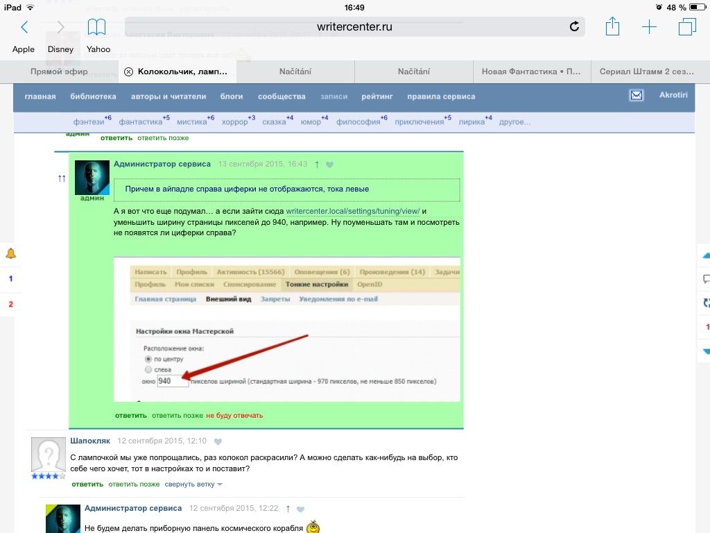
Task: Show all tabs overview icon
Action: (x=686, y=27)
